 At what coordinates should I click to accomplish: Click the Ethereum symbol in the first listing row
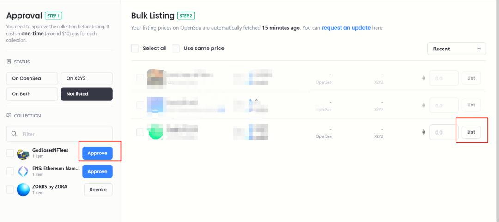pos(423,78)
